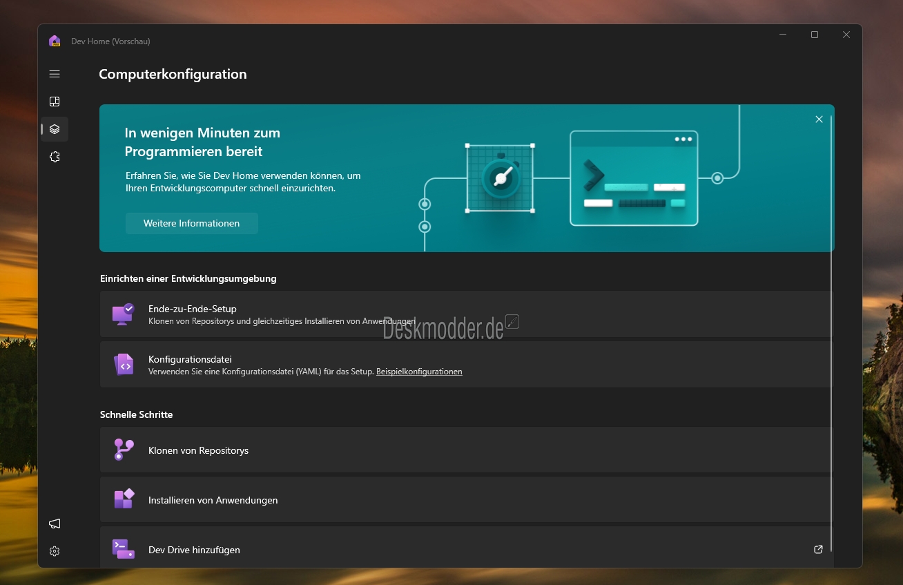Click the Weitere Informationen button
The image size is (903, 585).
click(x=191, y=223)
